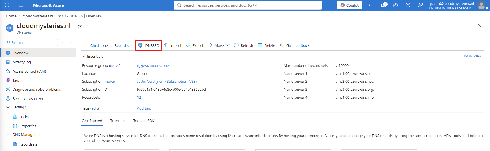The image size is (490, 151).
Task: Delete the DNS zone
Action: [x=266, y=45]
